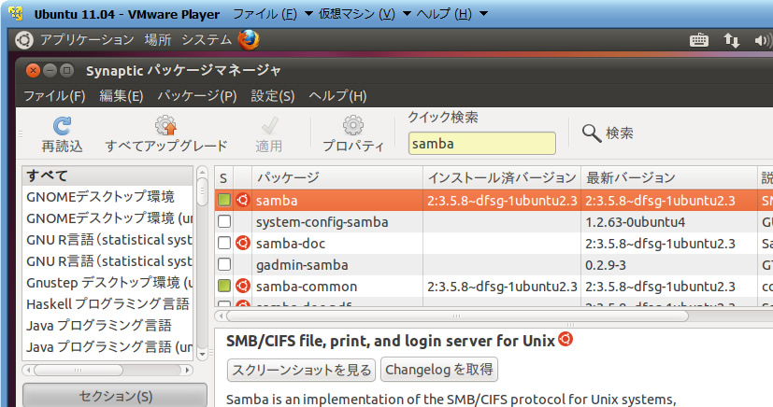Viewport: 773px width, 407px height.
Task: Click Changelog を取得 button
Action: [x=438, y=370]
